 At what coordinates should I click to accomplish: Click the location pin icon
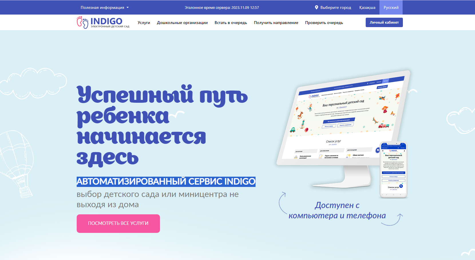[316, 7]
